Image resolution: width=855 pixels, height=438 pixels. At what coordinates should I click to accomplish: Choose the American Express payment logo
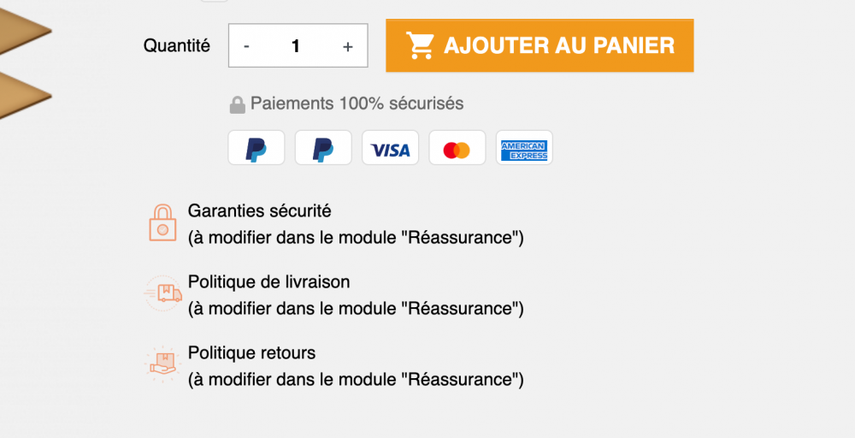[524, 147]
